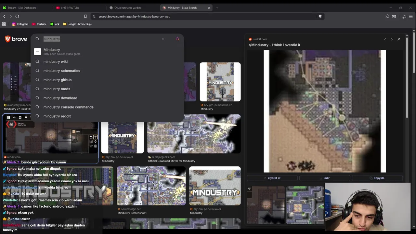Choose suggestion mindustry mods
Viewport: 416px width, 234px height.
coord(107,89)
